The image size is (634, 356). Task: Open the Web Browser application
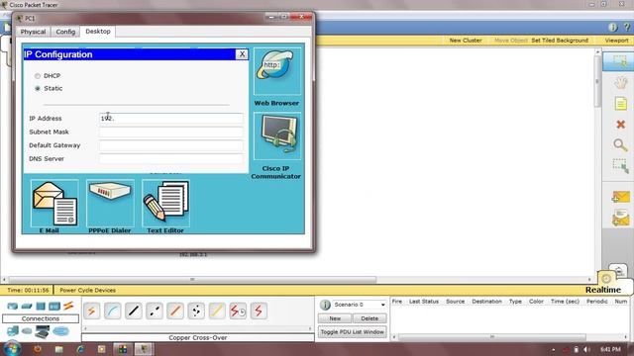pos(277,71)
